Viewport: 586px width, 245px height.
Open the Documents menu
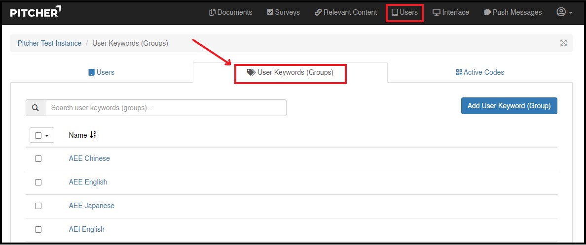231,12
